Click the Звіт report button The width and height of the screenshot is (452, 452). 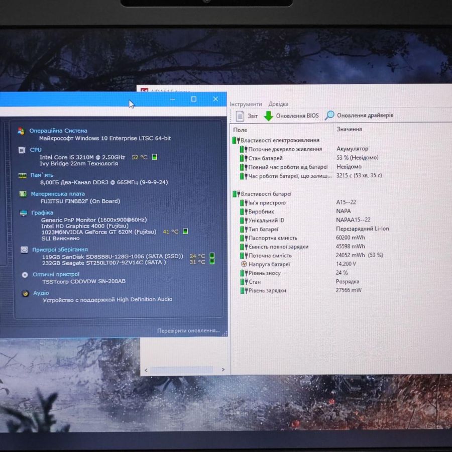point(247,116)
